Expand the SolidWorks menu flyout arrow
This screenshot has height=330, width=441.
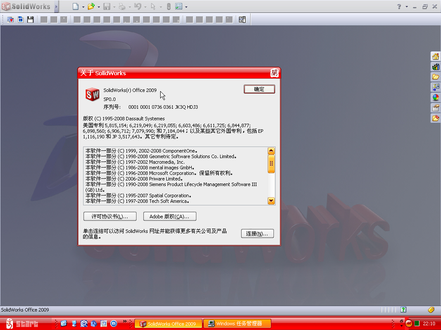point(56,6)
